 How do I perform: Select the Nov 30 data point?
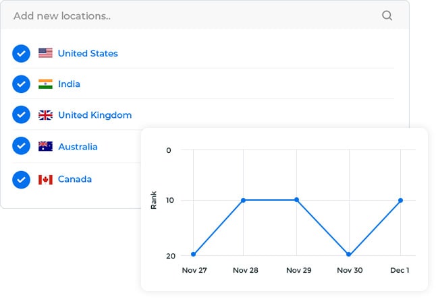point(349,254)
